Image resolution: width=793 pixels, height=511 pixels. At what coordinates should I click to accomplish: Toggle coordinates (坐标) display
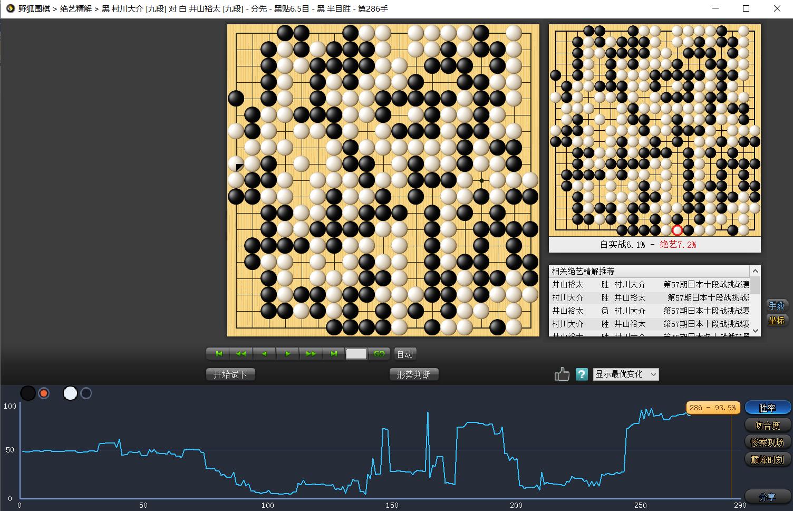[776, 320]
